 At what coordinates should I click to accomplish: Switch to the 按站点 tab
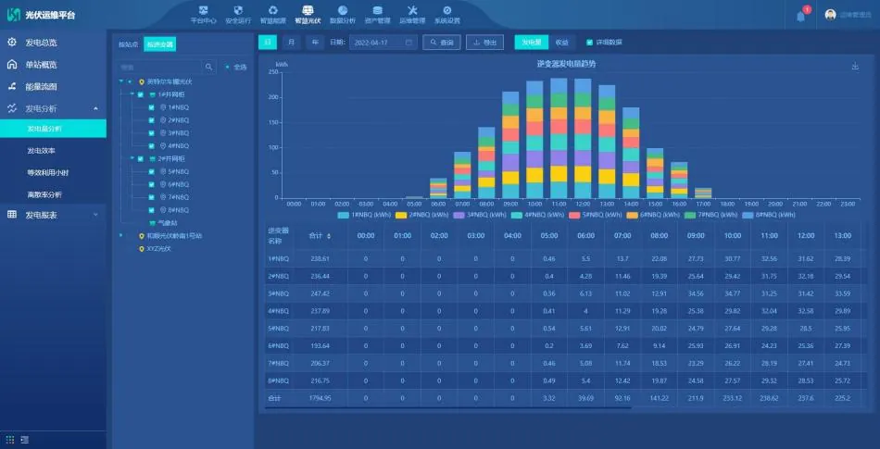click(128, 44)
